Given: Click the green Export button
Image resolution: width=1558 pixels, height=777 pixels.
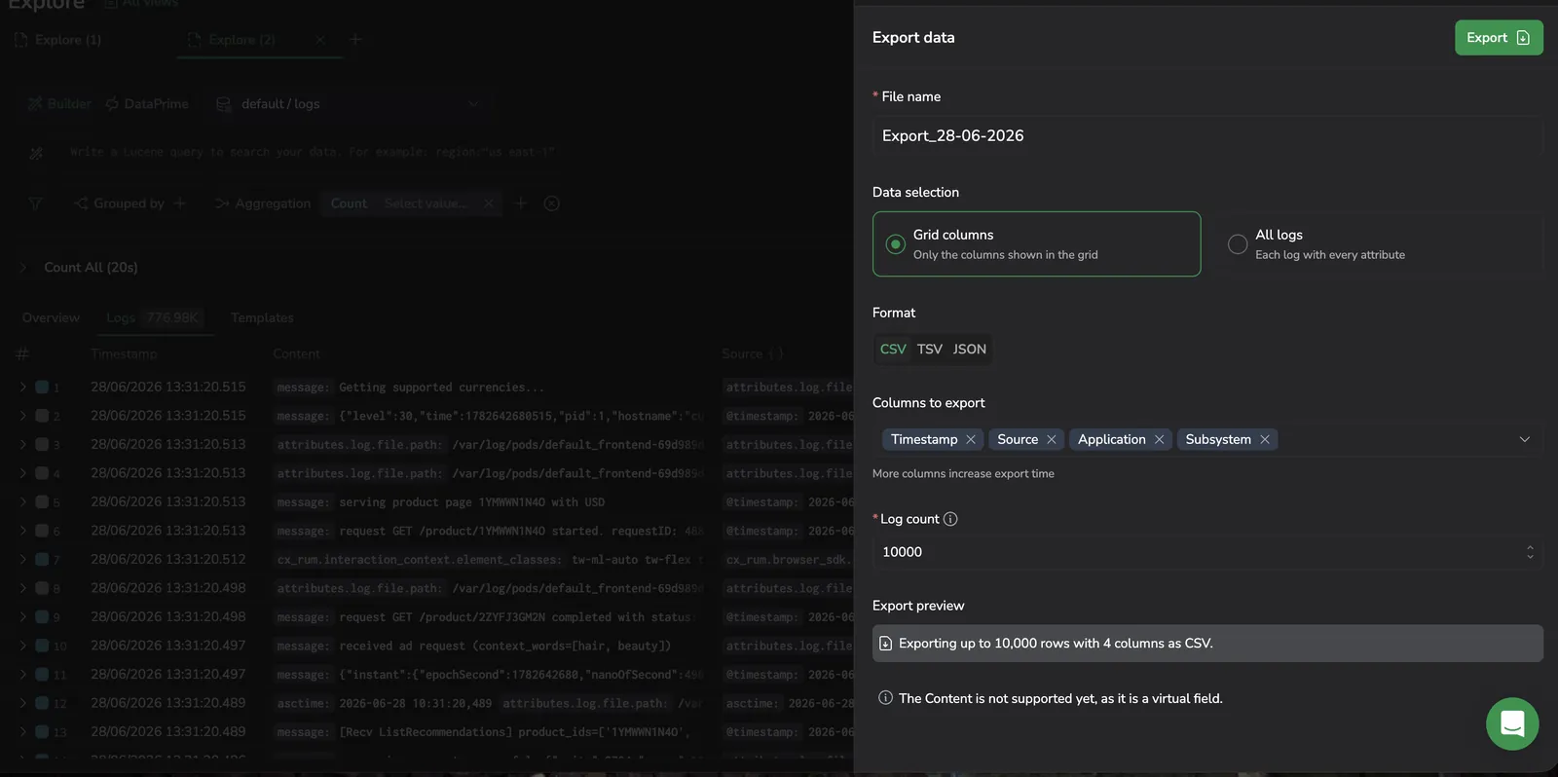Looking at the screenshot, I should tap(1499, 38).
